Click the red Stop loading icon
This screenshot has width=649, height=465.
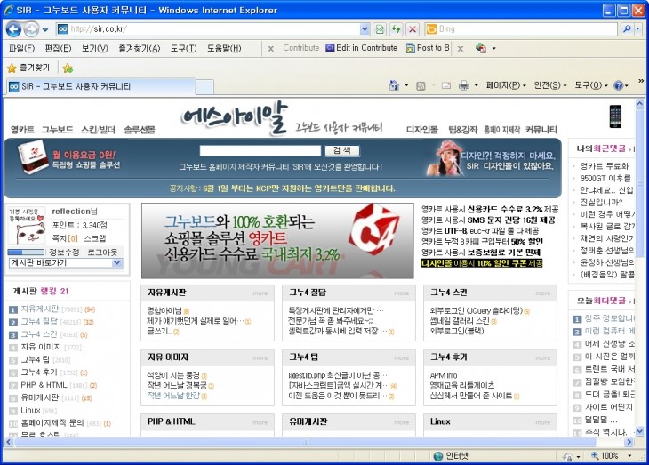pos(412,29)
